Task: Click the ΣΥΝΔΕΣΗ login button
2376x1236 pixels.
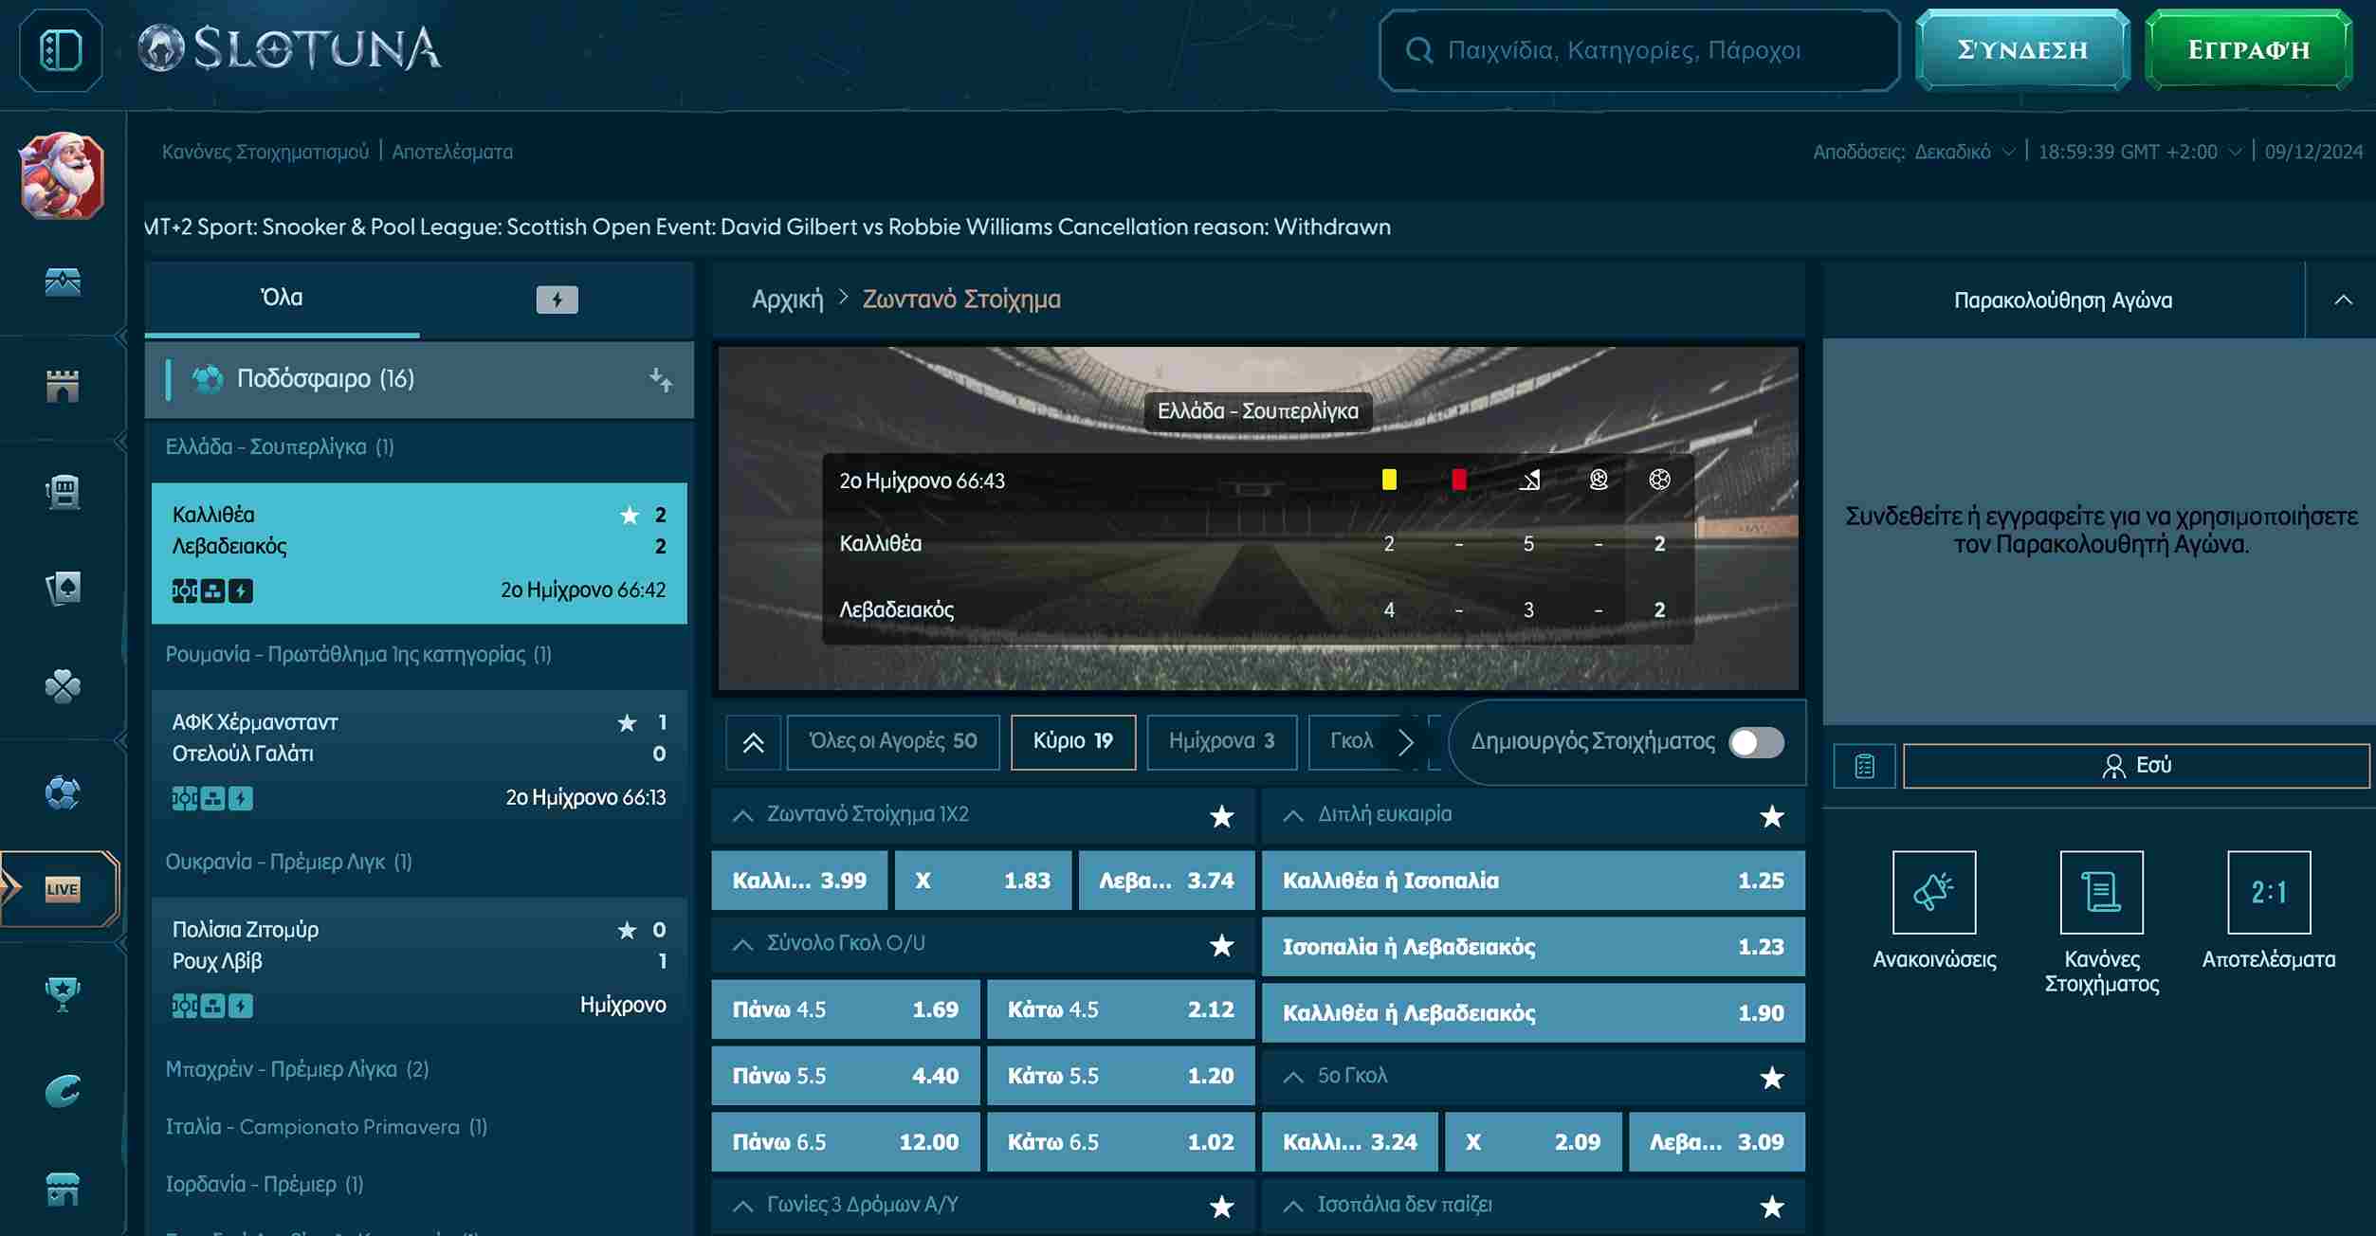Action: click(x=2021, y=50)
